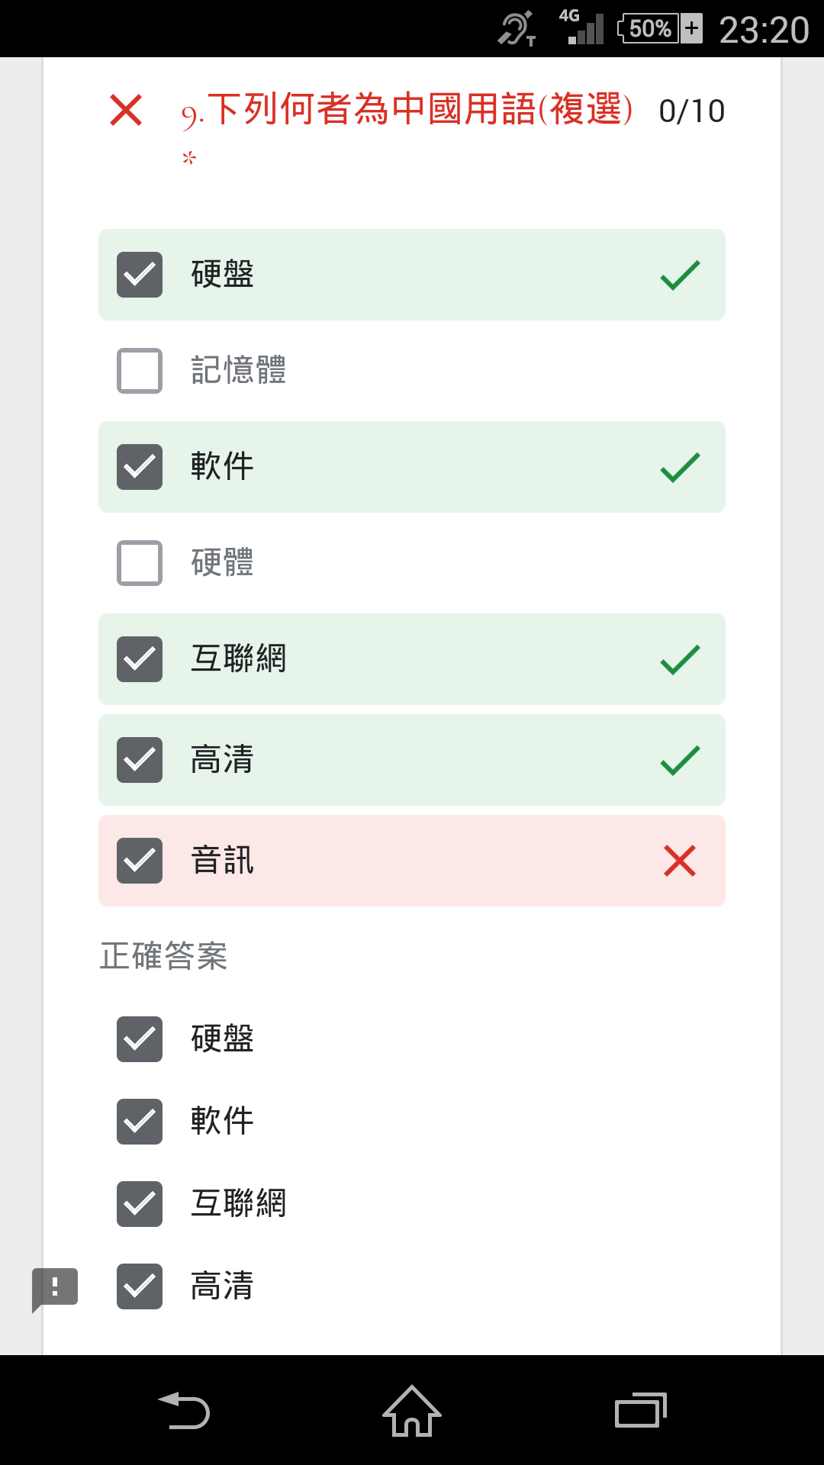This screenshot has height=1465, width=824.
Task: Go to the Android home screen icon
Action: coord(412,1410)
